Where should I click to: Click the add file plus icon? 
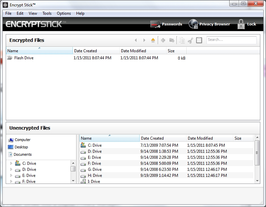pyautogui.click(x=163, y=40)
